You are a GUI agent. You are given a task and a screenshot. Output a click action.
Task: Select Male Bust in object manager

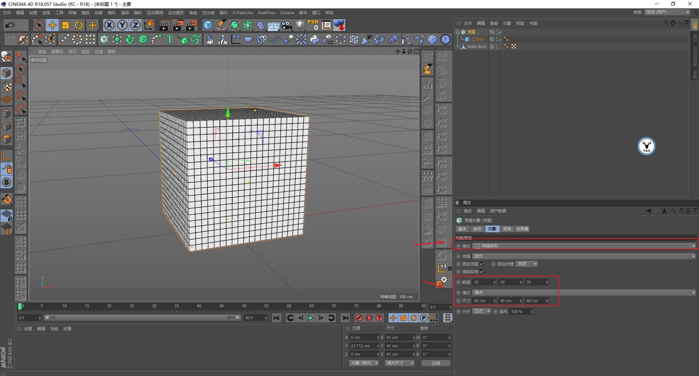pos(477,47)
